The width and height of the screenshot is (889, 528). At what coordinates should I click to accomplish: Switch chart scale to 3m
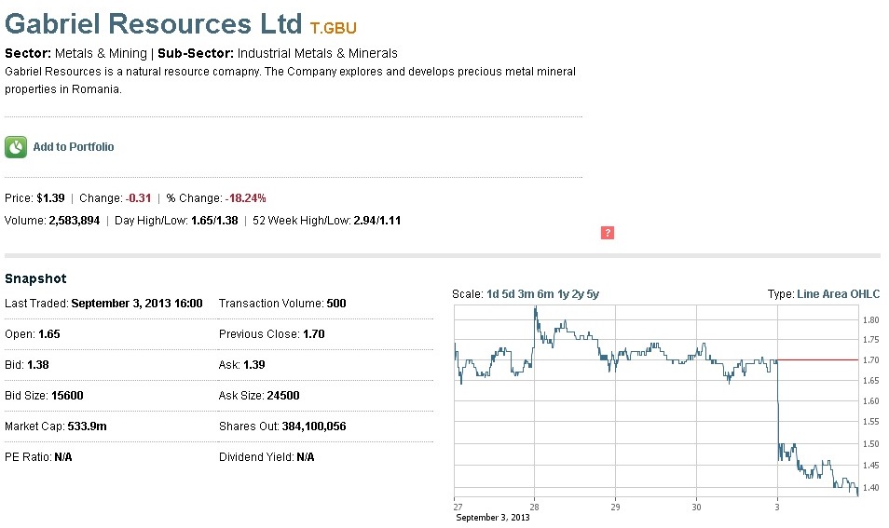click(527, 294)
